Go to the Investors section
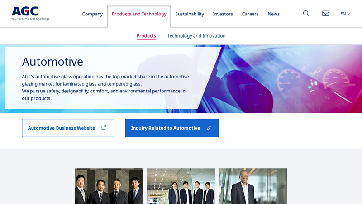The height and width of the screenshot is (204, 362). point(223,14)
